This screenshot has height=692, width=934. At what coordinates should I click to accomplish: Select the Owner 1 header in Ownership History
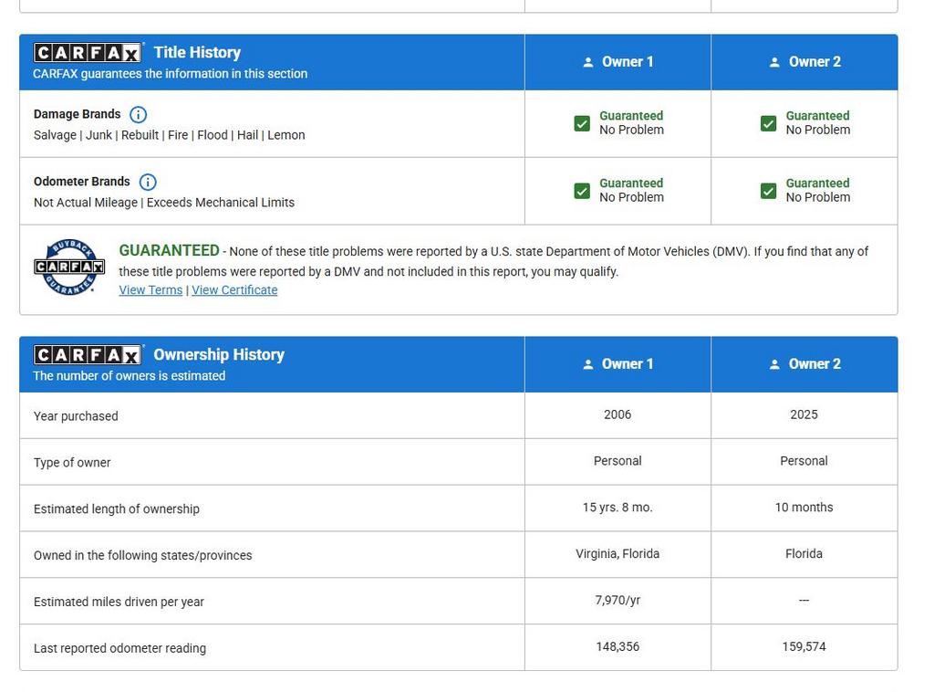[617, 364]
